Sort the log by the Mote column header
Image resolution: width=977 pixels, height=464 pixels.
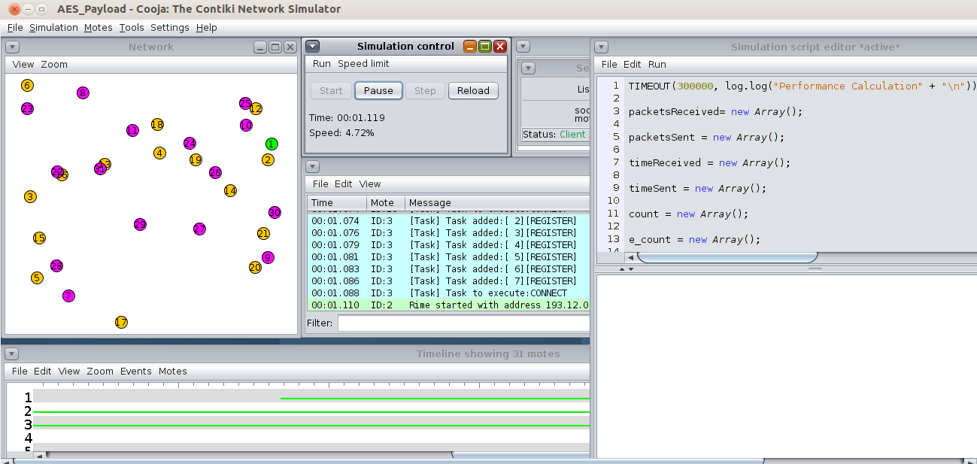click(x=386, y=203)
